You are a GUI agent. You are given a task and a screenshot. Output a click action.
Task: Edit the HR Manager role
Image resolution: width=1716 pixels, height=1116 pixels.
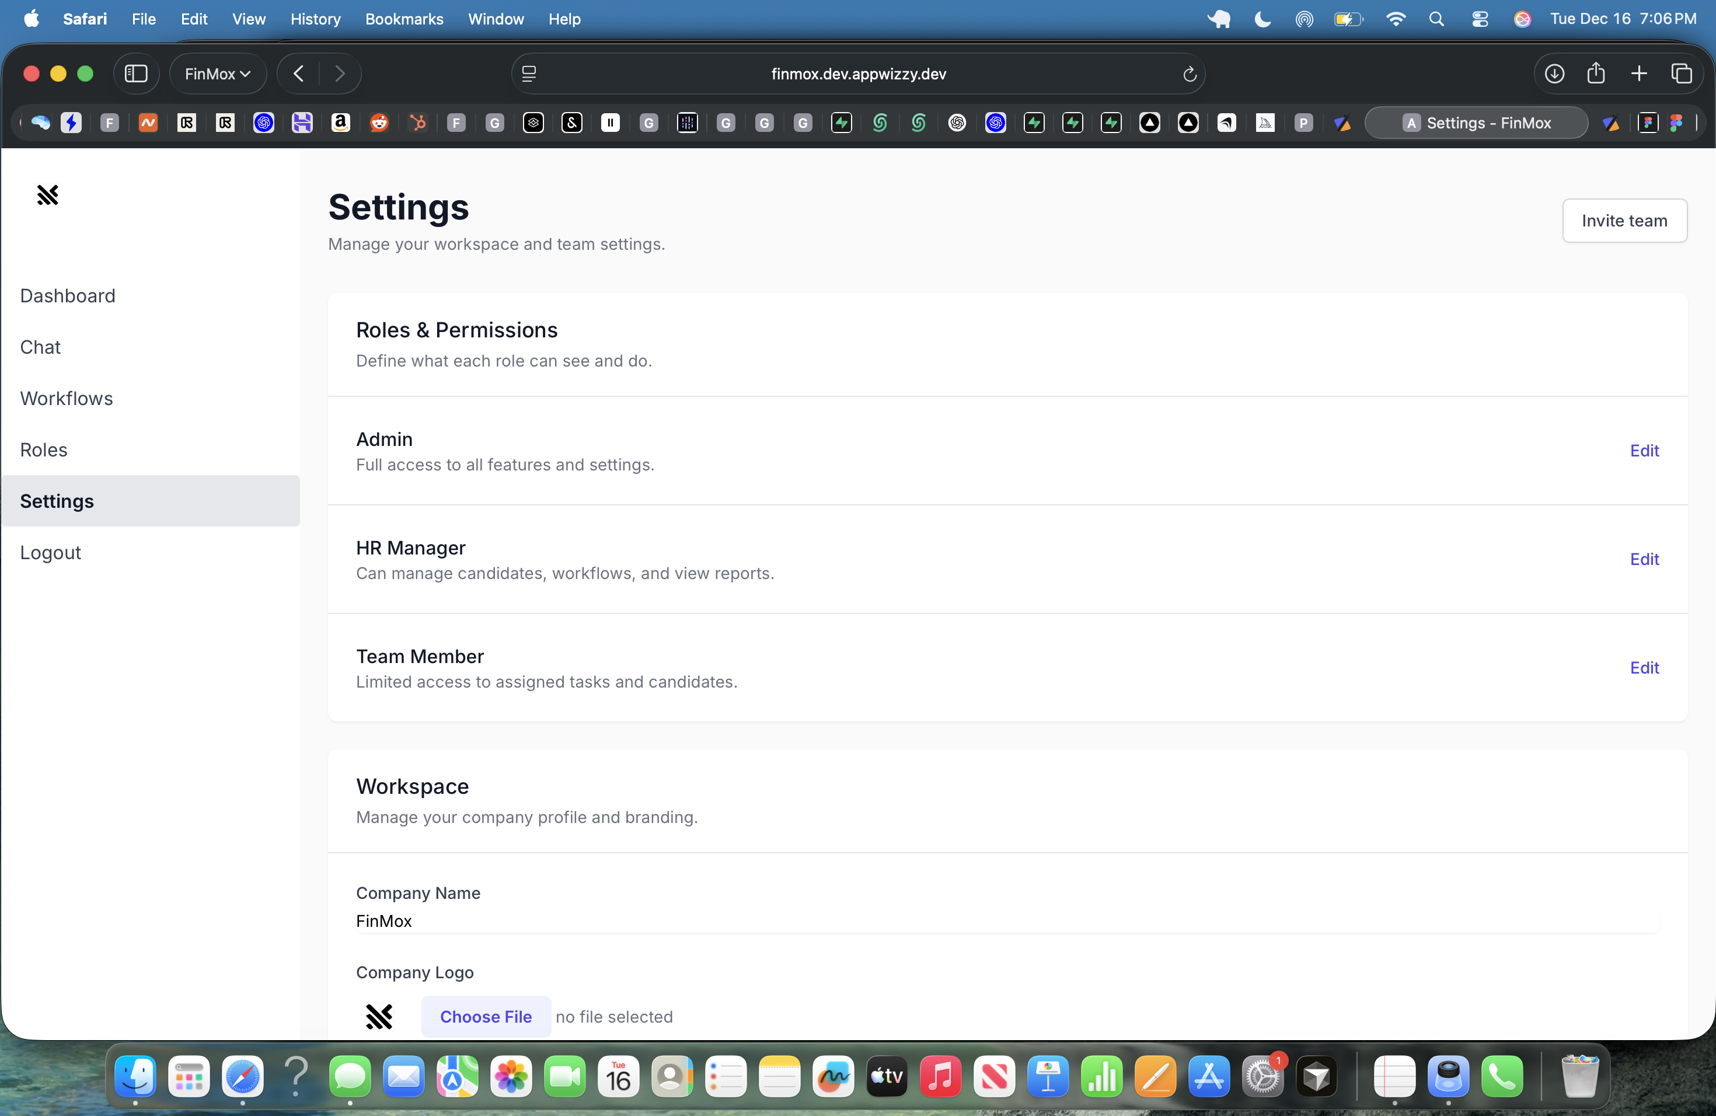click(x=1644, y=559)
